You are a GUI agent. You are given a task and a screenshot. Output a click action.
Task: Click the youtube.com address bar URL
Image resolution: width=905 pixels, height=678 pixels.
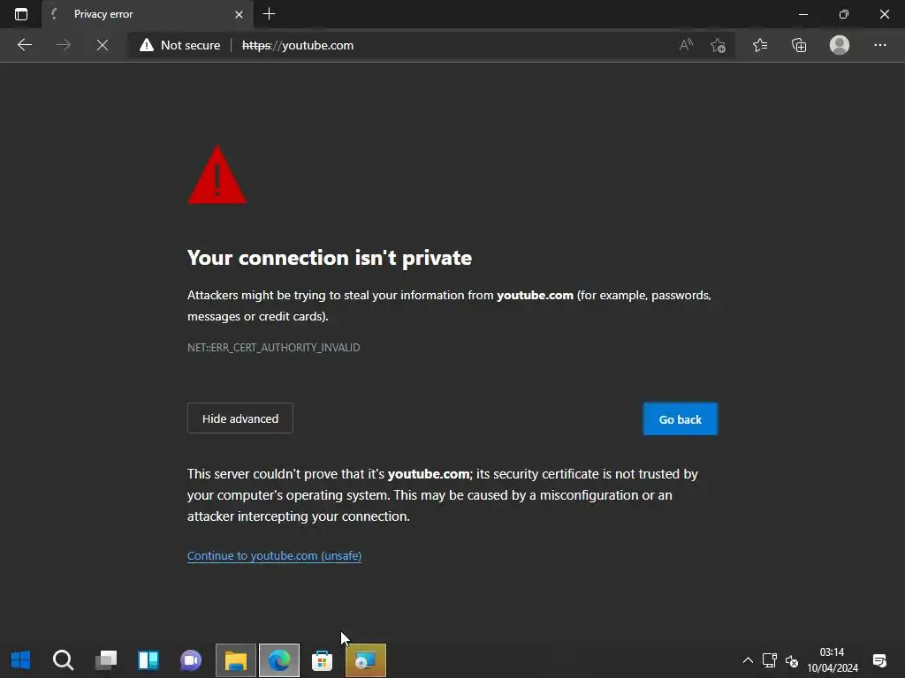pos(298,45)
